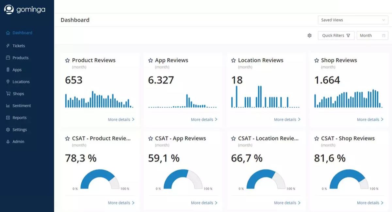392x212 pixels.
Task: View More details for CSAT - App Reviews
Action: 204,203
